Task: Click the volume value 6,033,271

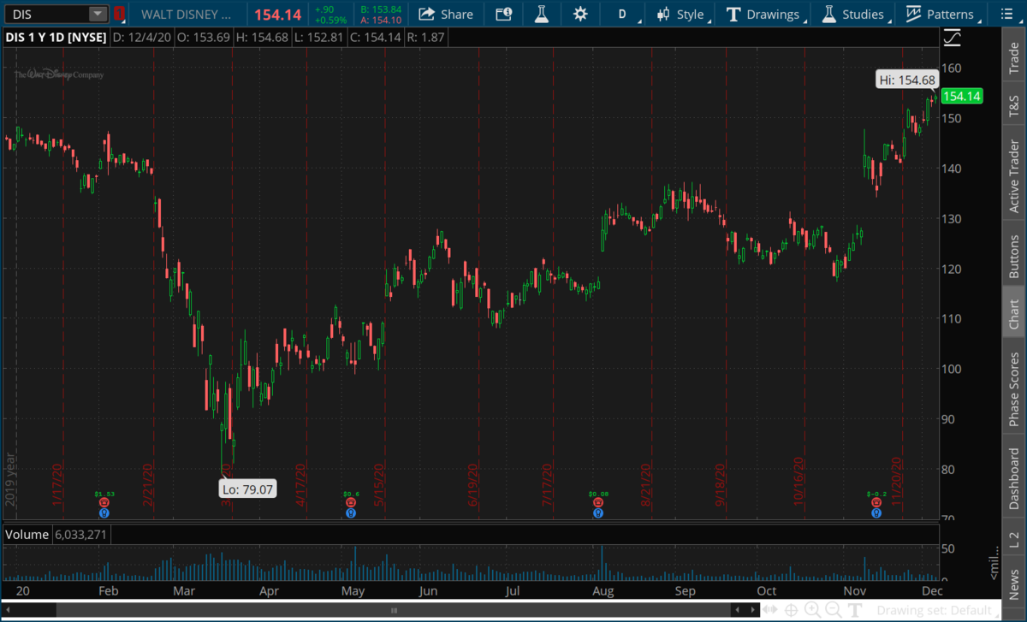Action: (80, 535)
